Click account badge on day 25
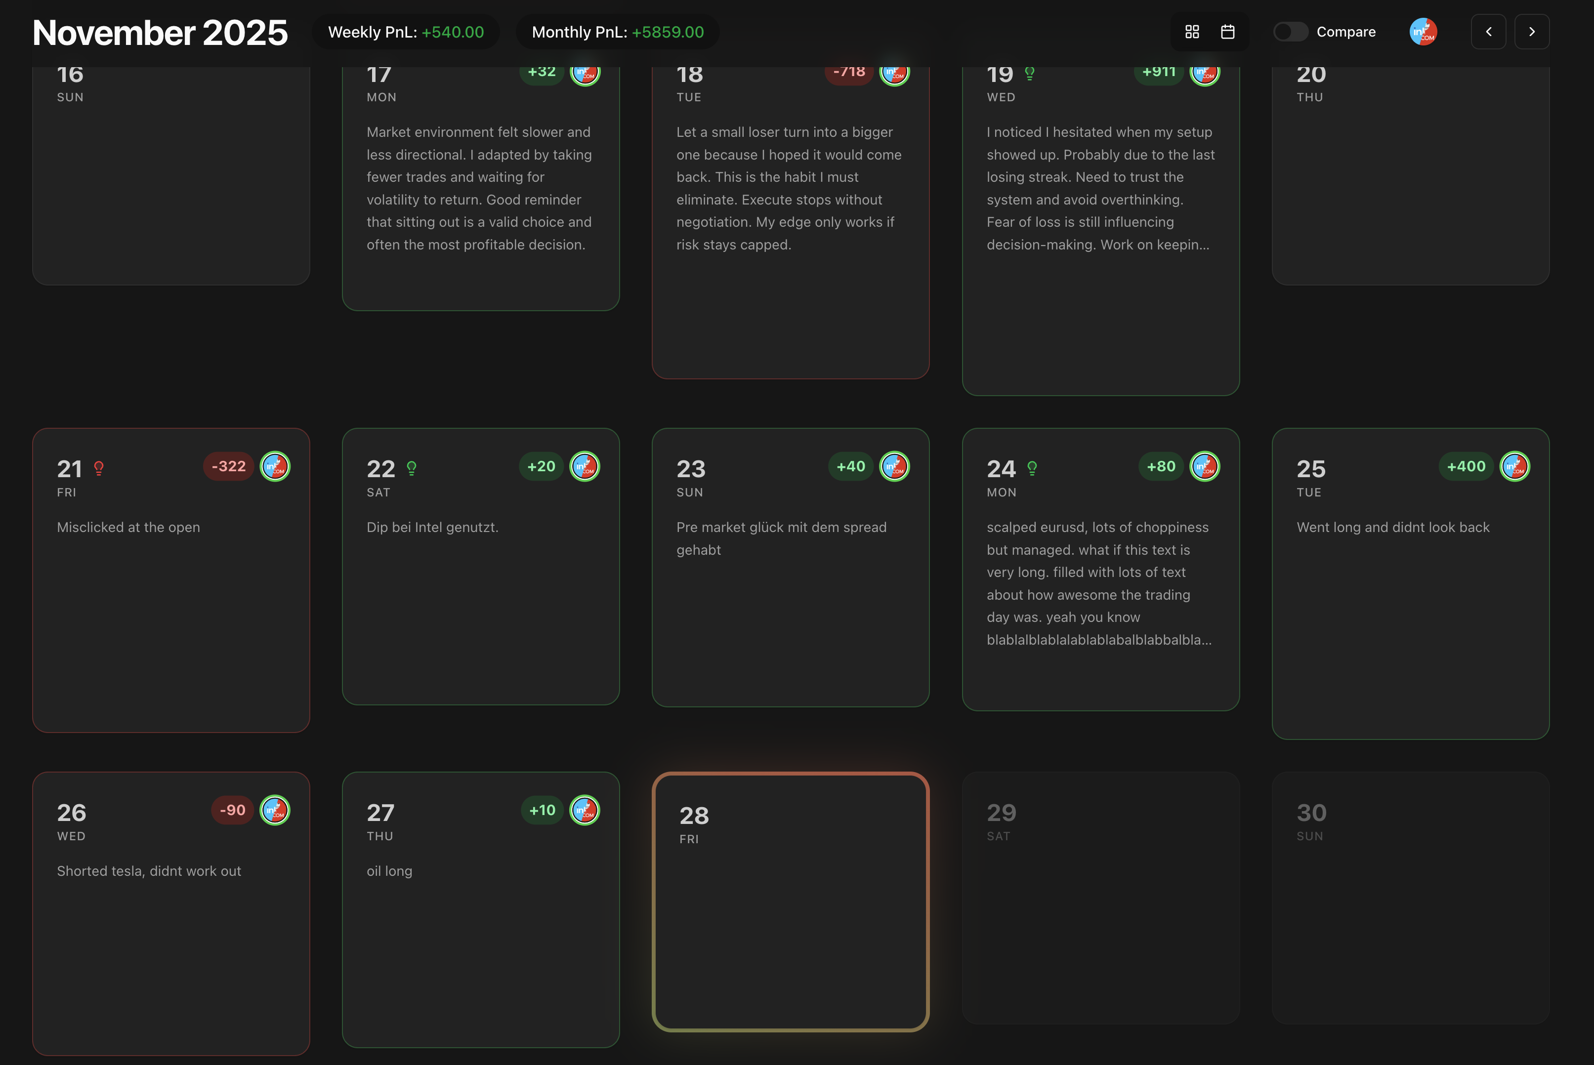 tap(1514, 467)
